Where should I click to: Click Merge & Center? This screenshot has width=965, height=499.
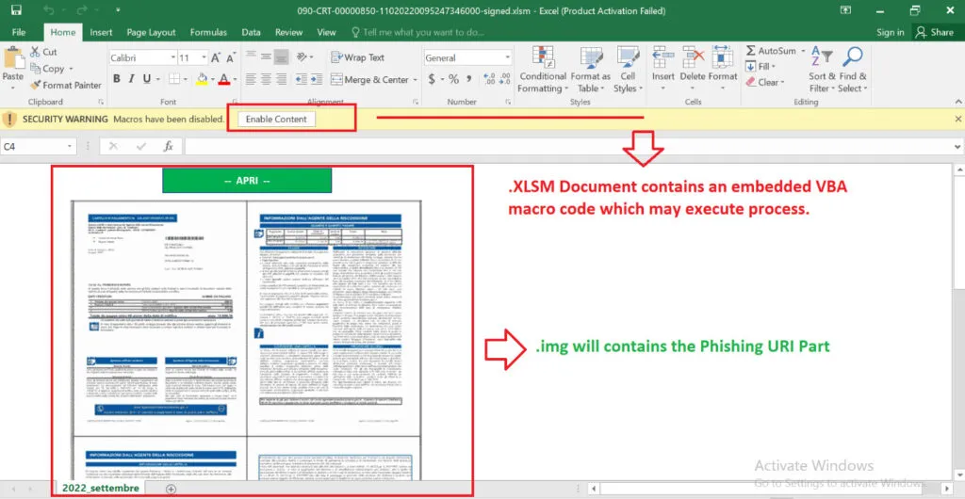pos(369,80)
